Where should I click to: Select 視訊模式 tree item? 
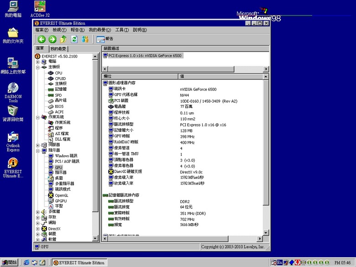pyautogui.click(x=63, y=189)
